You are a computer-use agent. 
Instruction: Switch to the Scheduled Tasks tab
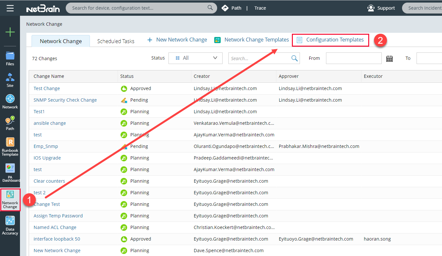[116, 41]
